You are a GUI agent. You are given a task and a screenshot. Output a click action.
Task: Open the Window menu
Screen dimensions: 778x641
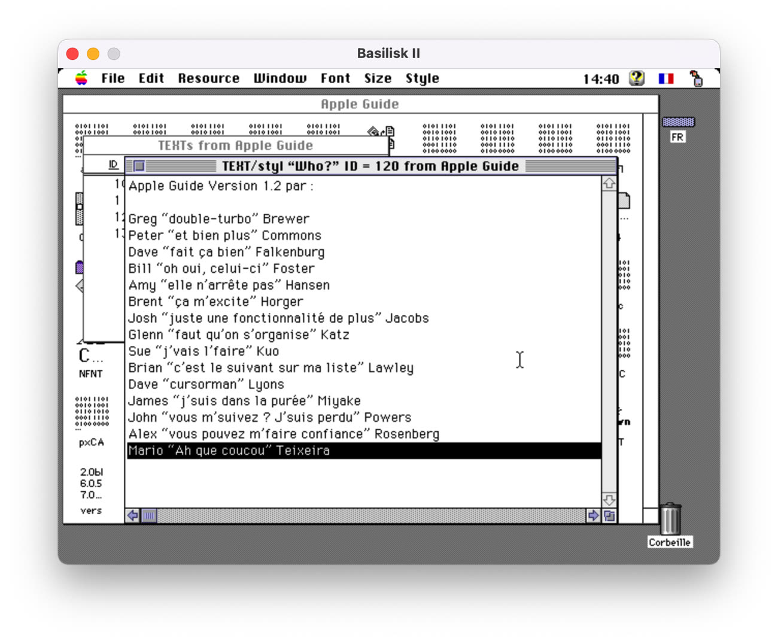(280, 78)
